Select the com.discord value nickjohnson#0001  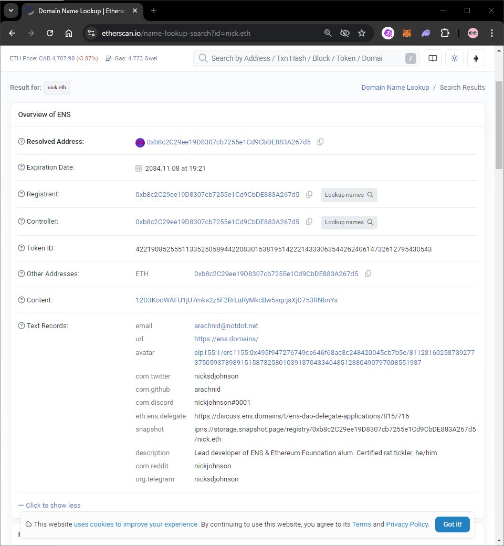click(x=222, y=403)
